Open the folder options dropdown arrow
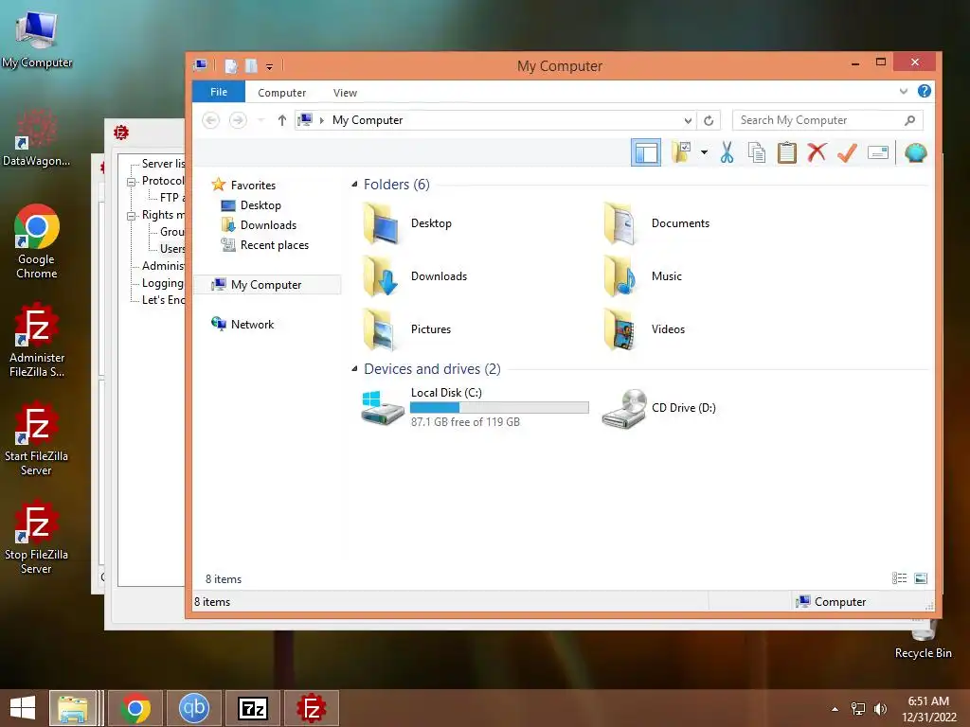 (x=704, y=152)
